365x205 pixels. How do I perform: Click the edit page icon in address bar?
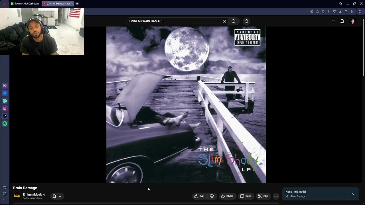point(312,11)
